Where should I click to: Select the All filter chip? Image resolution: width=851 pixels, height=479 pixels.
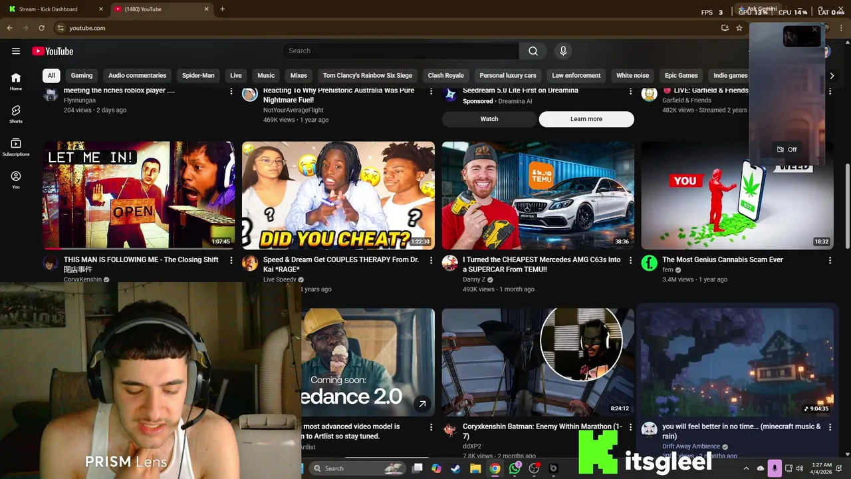(51, 75)
